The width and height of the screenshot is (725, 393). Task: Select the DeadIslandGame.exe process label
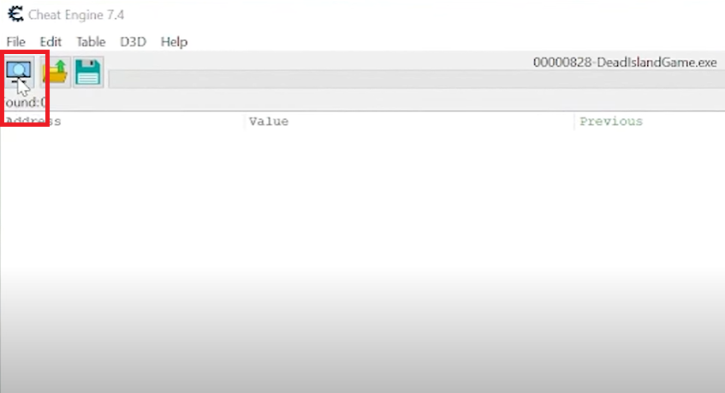pos(625,63)
